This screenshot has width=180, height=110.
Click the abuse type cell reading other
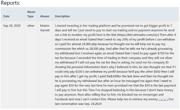pyautogui.click(x=31, y=26)
